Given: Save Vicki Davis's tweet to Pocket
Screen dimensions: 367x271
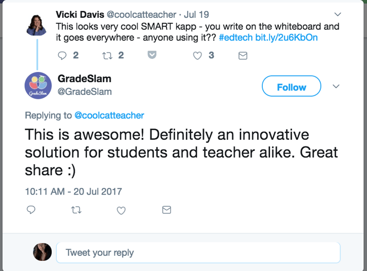Looking at the screenshot, I should [x=152, y=55].
